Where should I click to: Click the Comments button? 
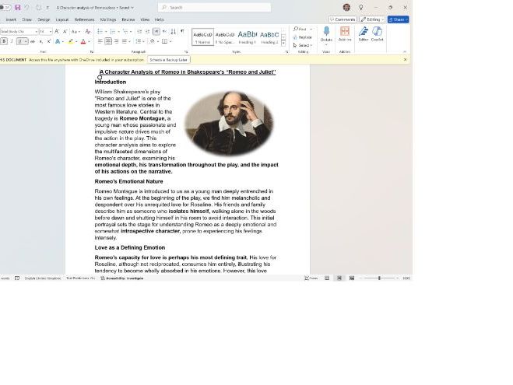point(343,19)
